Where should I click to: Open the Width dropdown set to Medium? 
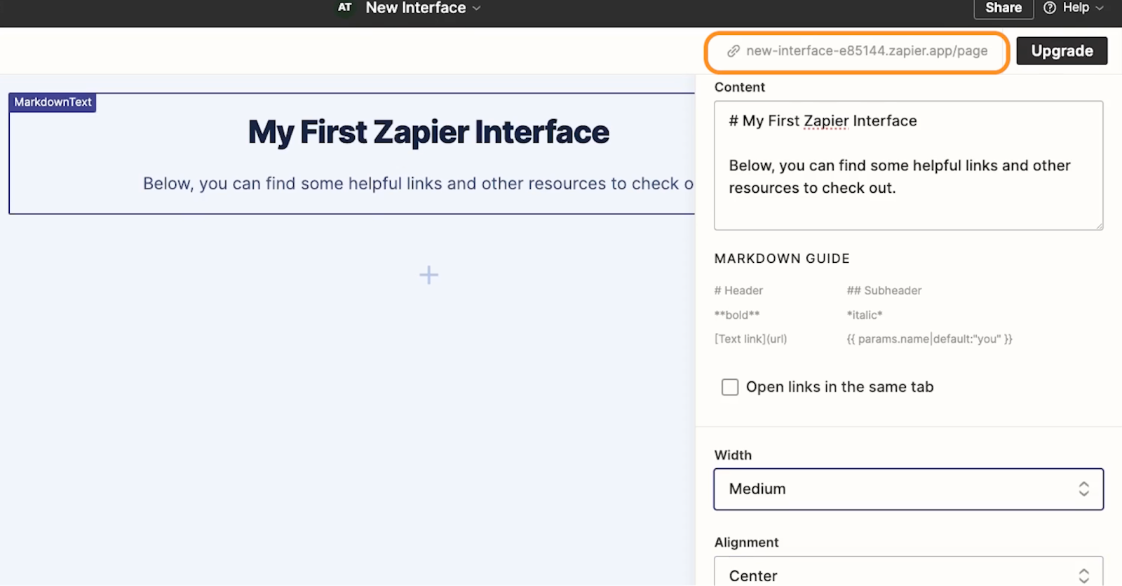908,489
